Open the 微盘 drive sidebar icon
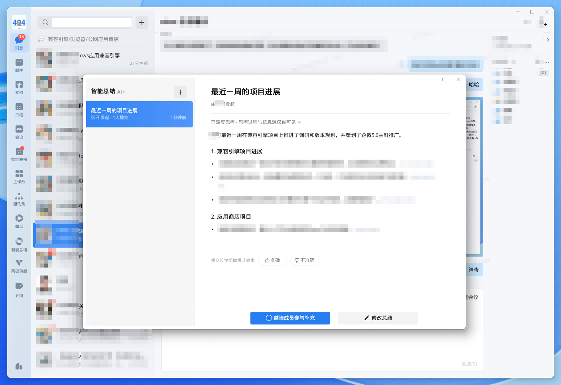The width and height of the screenshot is (561, 385). pyautogui.click(x=19, y=221)
